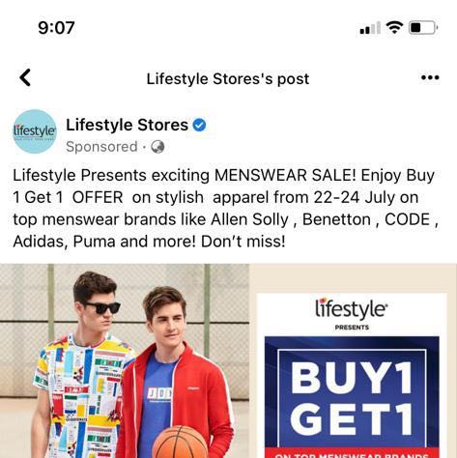
Task: Open the three-dot more options menu
Action: 430,77
